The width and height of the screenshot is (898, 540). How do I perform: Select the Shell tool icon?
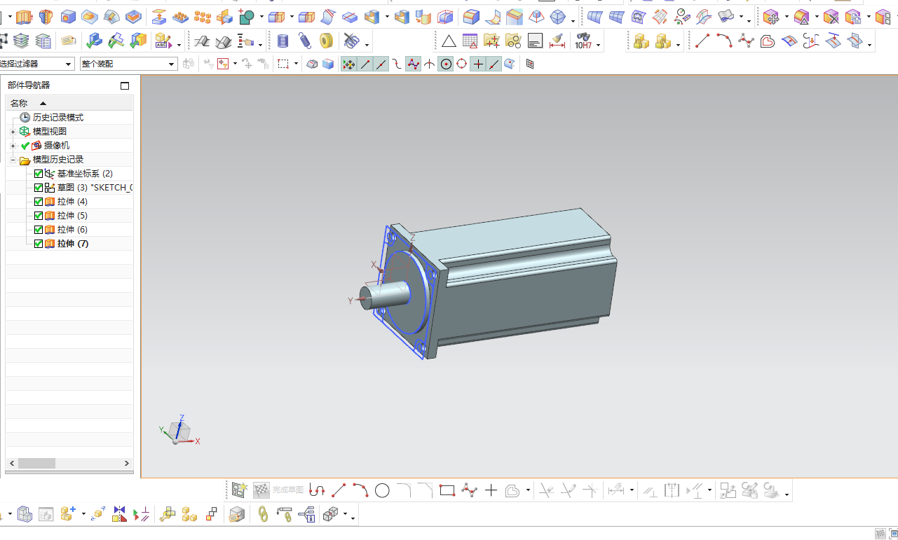coord(372,16)
